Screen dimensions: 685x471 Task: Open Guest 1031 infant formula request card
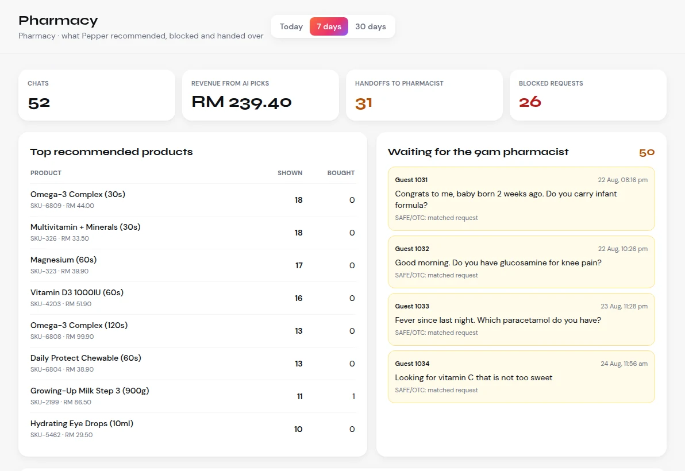click(521, 199)
